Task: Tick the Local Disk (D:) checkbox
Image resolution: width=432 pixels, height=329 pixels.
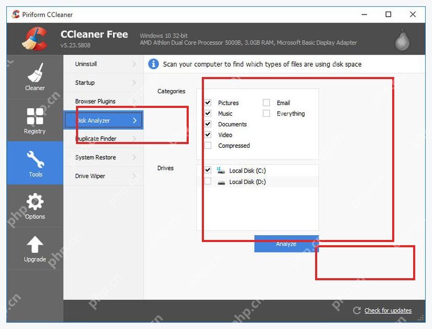Action: [208, 181]
